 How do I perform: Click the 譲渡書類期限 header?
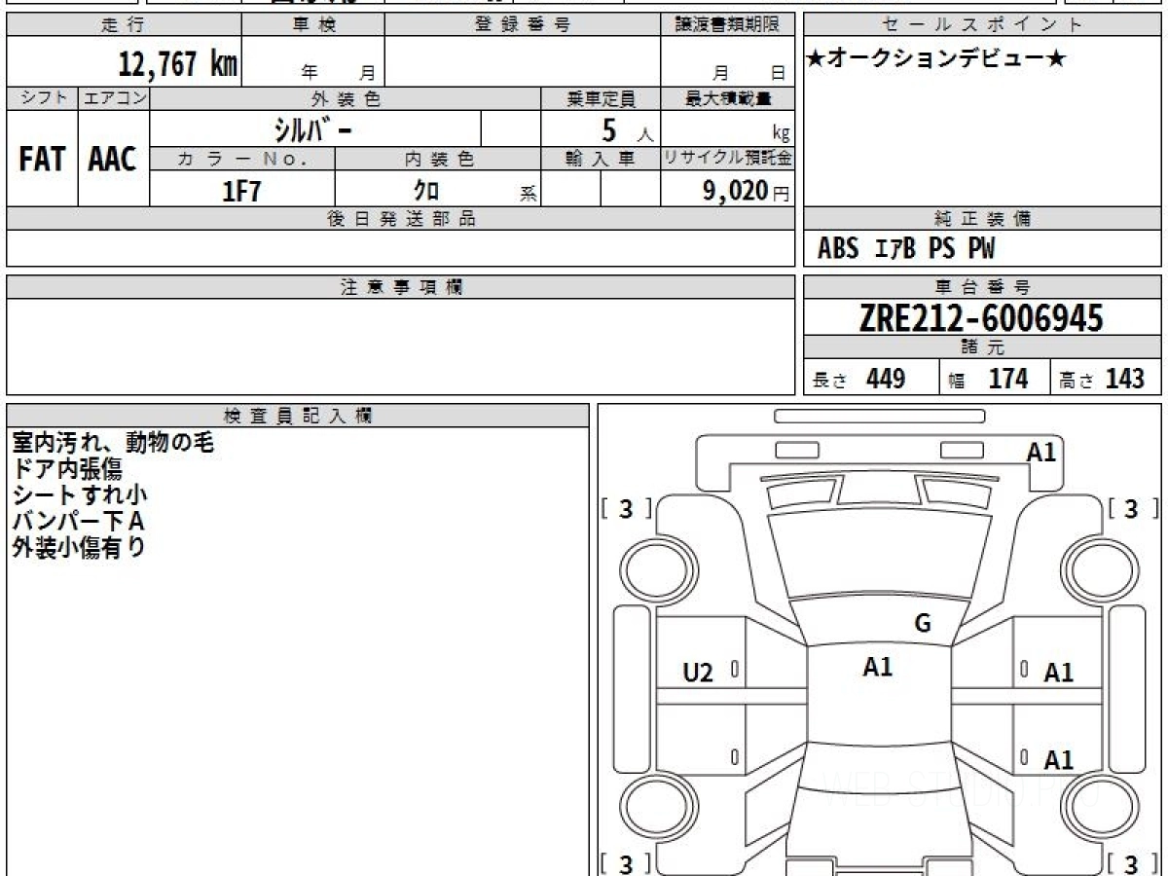click(728, 25)
